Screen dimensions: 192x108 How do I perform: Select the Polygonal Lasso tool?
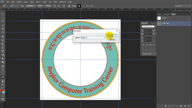tap(3, 21)
